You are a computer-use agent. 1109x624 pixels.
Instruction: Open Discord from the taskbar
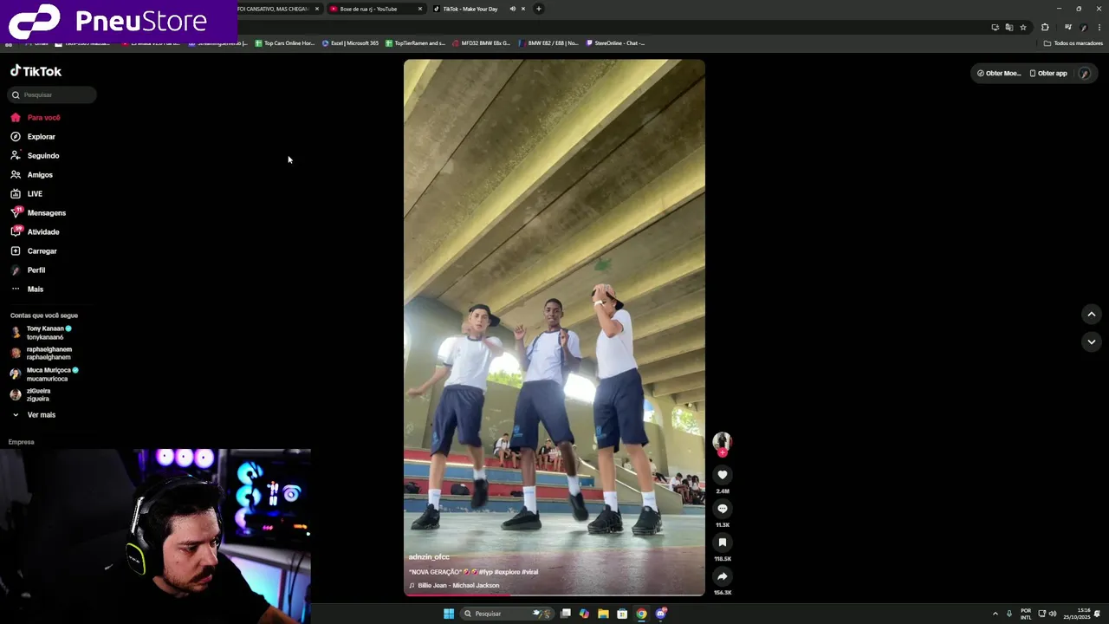pyautogui.click(x=661, y=614)
